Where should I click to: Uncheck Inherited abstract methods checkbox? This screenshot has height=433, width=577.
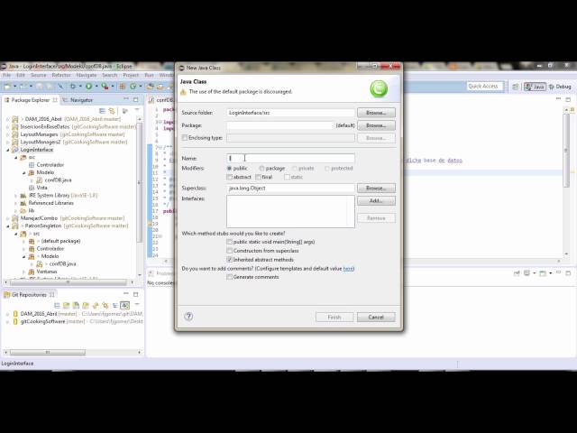click(229, 260)
